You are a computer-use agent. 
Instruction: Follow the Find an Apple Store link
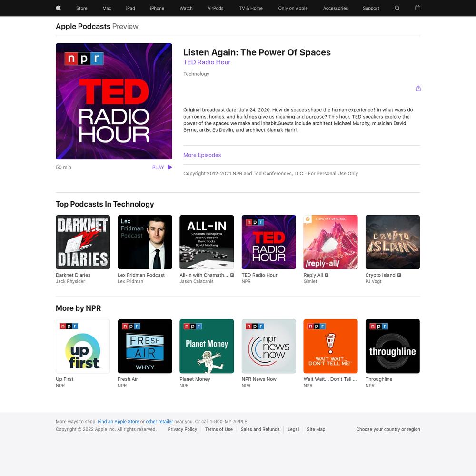pyautogui.click(x=119, y=422)
